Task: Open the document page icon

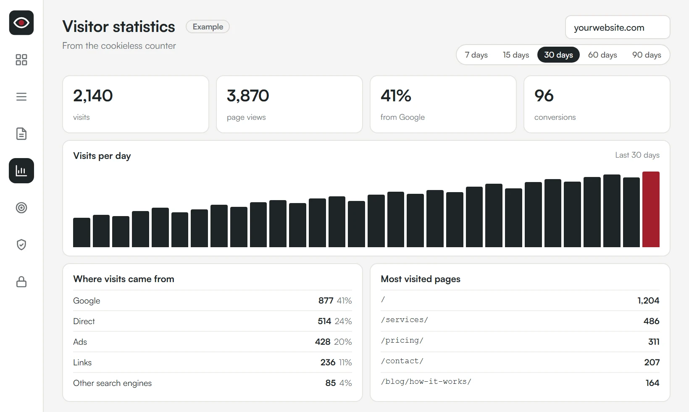Action: coord(21,134)
